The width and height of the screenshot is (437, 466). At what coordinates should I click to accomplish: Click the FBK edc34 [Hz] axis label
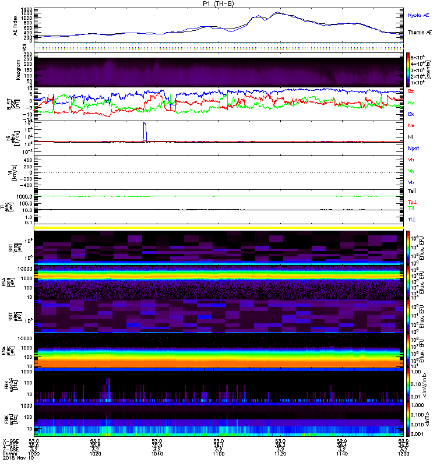point(11,385)
